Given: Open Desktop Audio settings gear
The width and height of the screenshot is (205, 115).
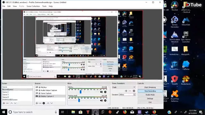Looking at the screenshot, I should (x=105, y=100).
